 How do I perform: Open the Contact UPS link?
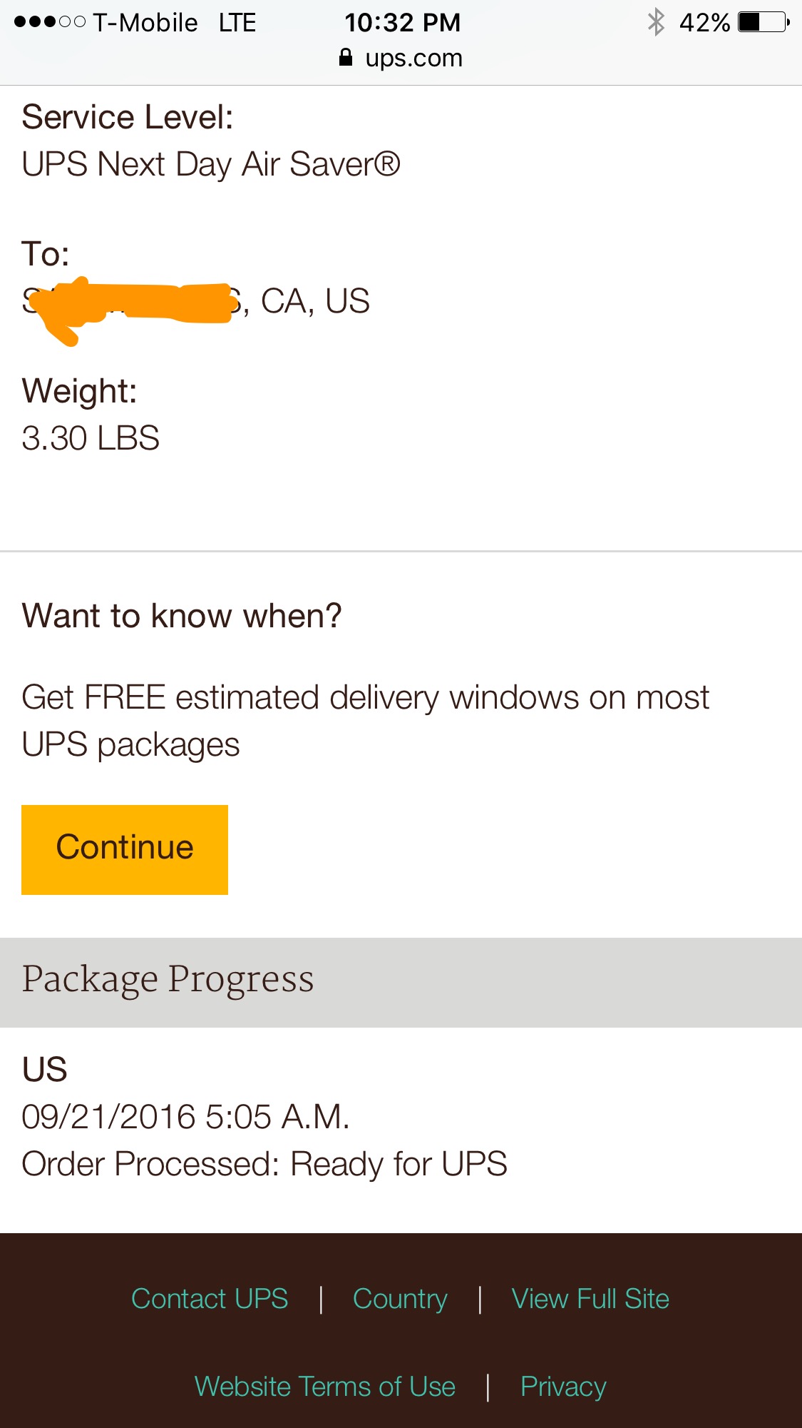point(210,1299)
